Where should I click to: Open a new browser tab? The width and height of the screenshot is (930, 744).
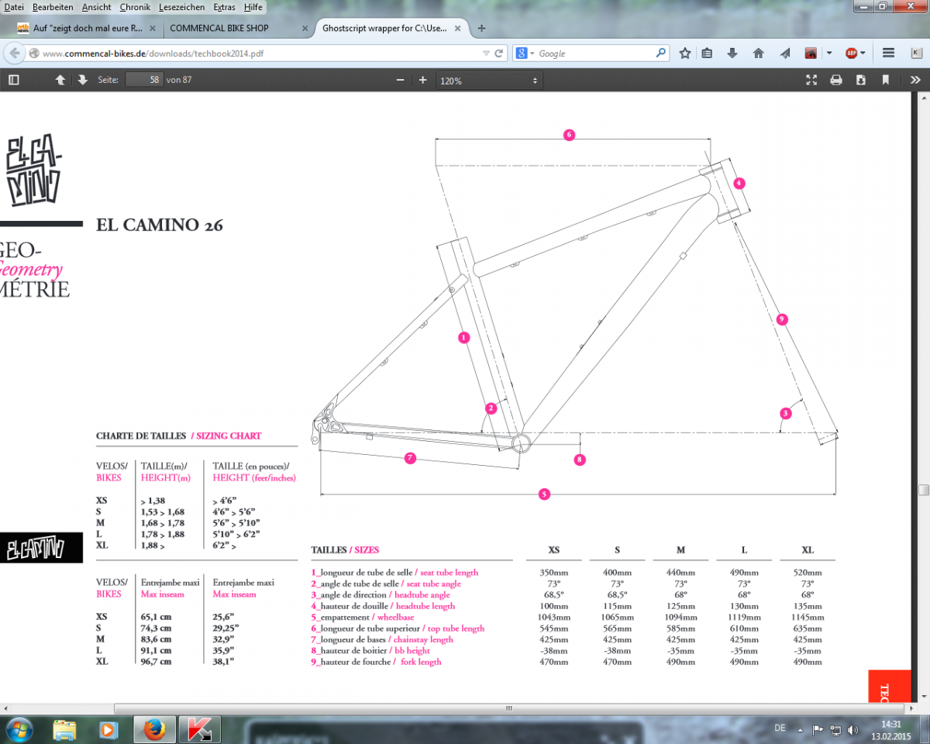(482, 28)
